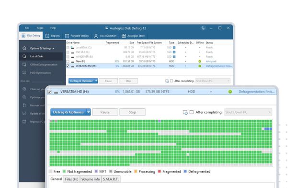
Task: Open Ask a Question from the toolbar
Action: tap(105, 36)
